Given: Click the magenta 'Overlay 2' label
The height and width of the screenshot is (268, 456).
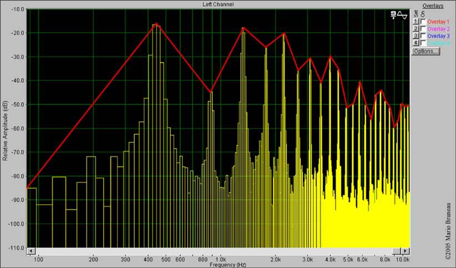Looking at the screenshot, I should coord(438,29).
